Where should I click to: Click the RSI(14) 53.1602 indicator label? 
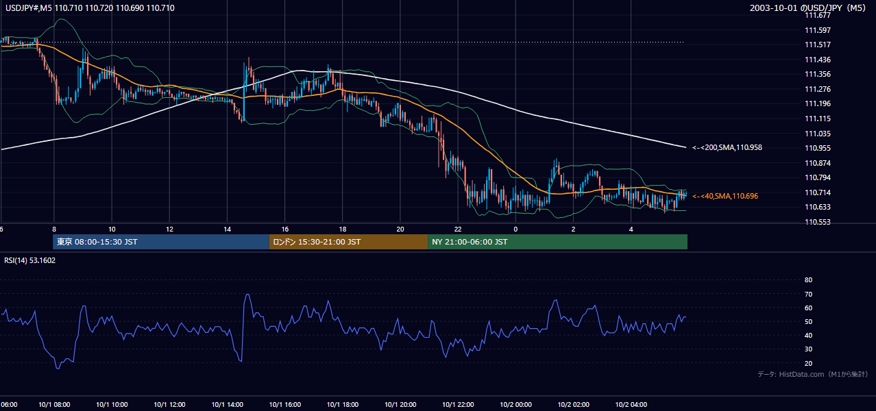(30, 260)
